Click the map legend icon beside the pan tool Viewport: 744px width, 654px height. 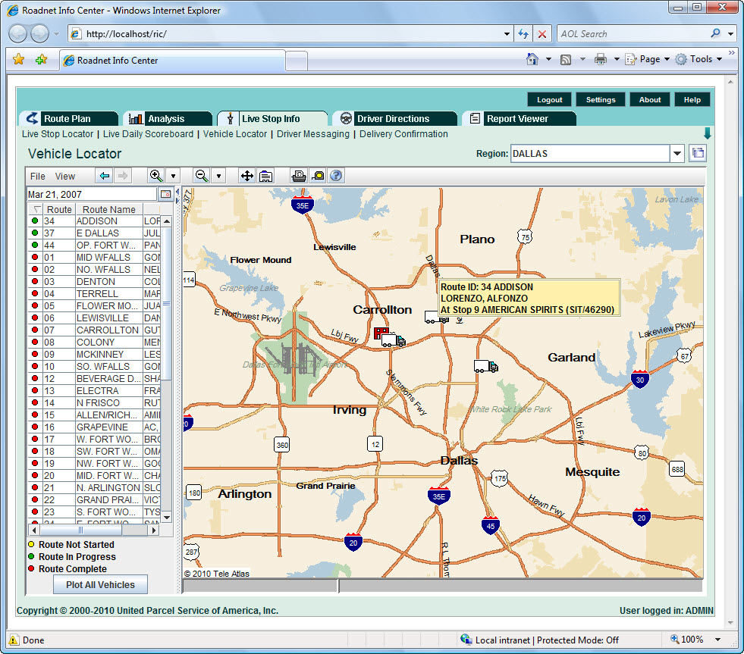click(x=265, y=176)
